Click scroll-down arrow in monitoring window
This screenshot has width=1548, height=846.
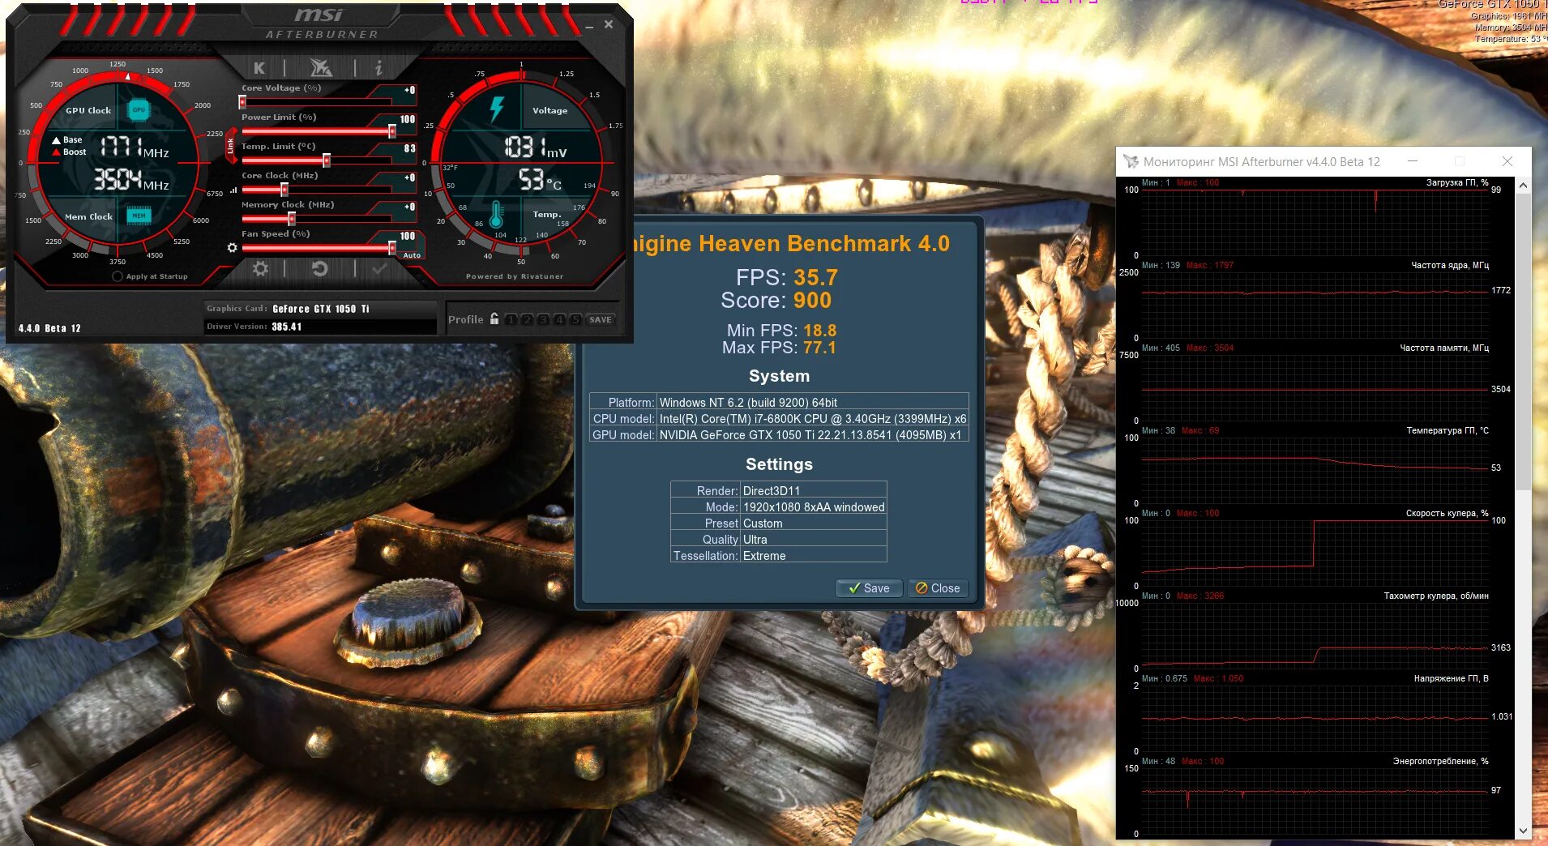click(x=1523, y=831)
